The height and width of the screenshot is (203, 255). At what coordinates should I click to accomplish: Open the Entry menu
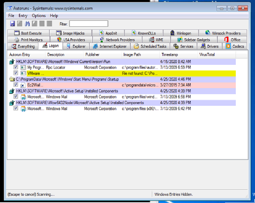23,16
